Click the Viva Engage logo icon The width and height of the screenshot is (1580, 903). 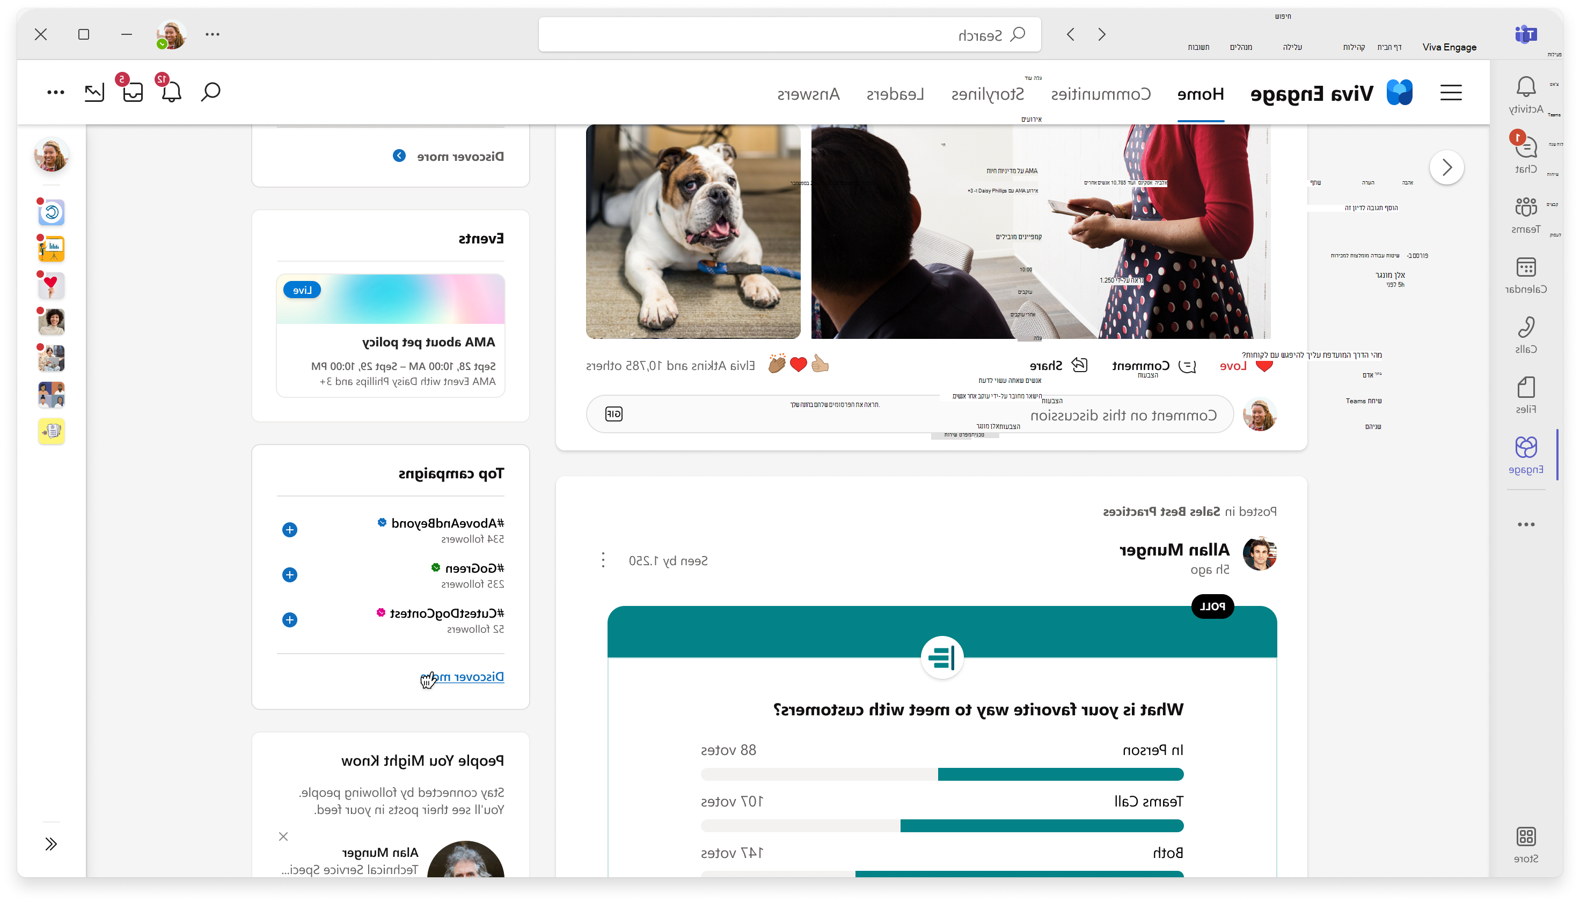(1399, 93)
